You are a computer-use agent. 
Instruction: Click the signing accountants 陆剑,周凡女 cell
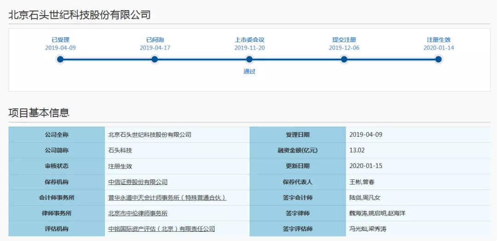coord(365,198)
